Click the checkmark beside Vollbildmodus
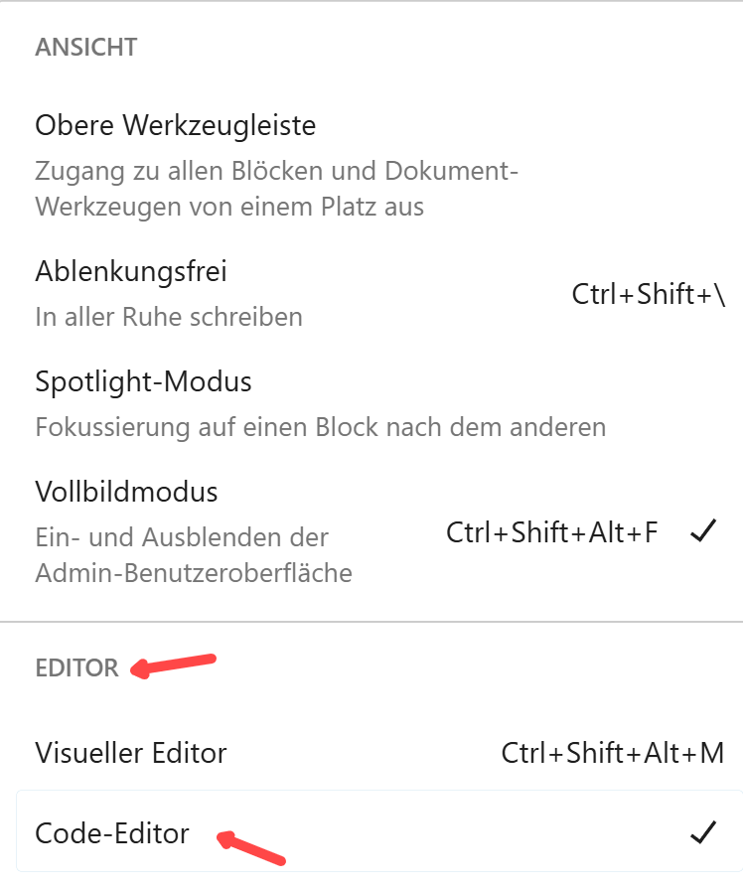 click(x=702, y=532)
